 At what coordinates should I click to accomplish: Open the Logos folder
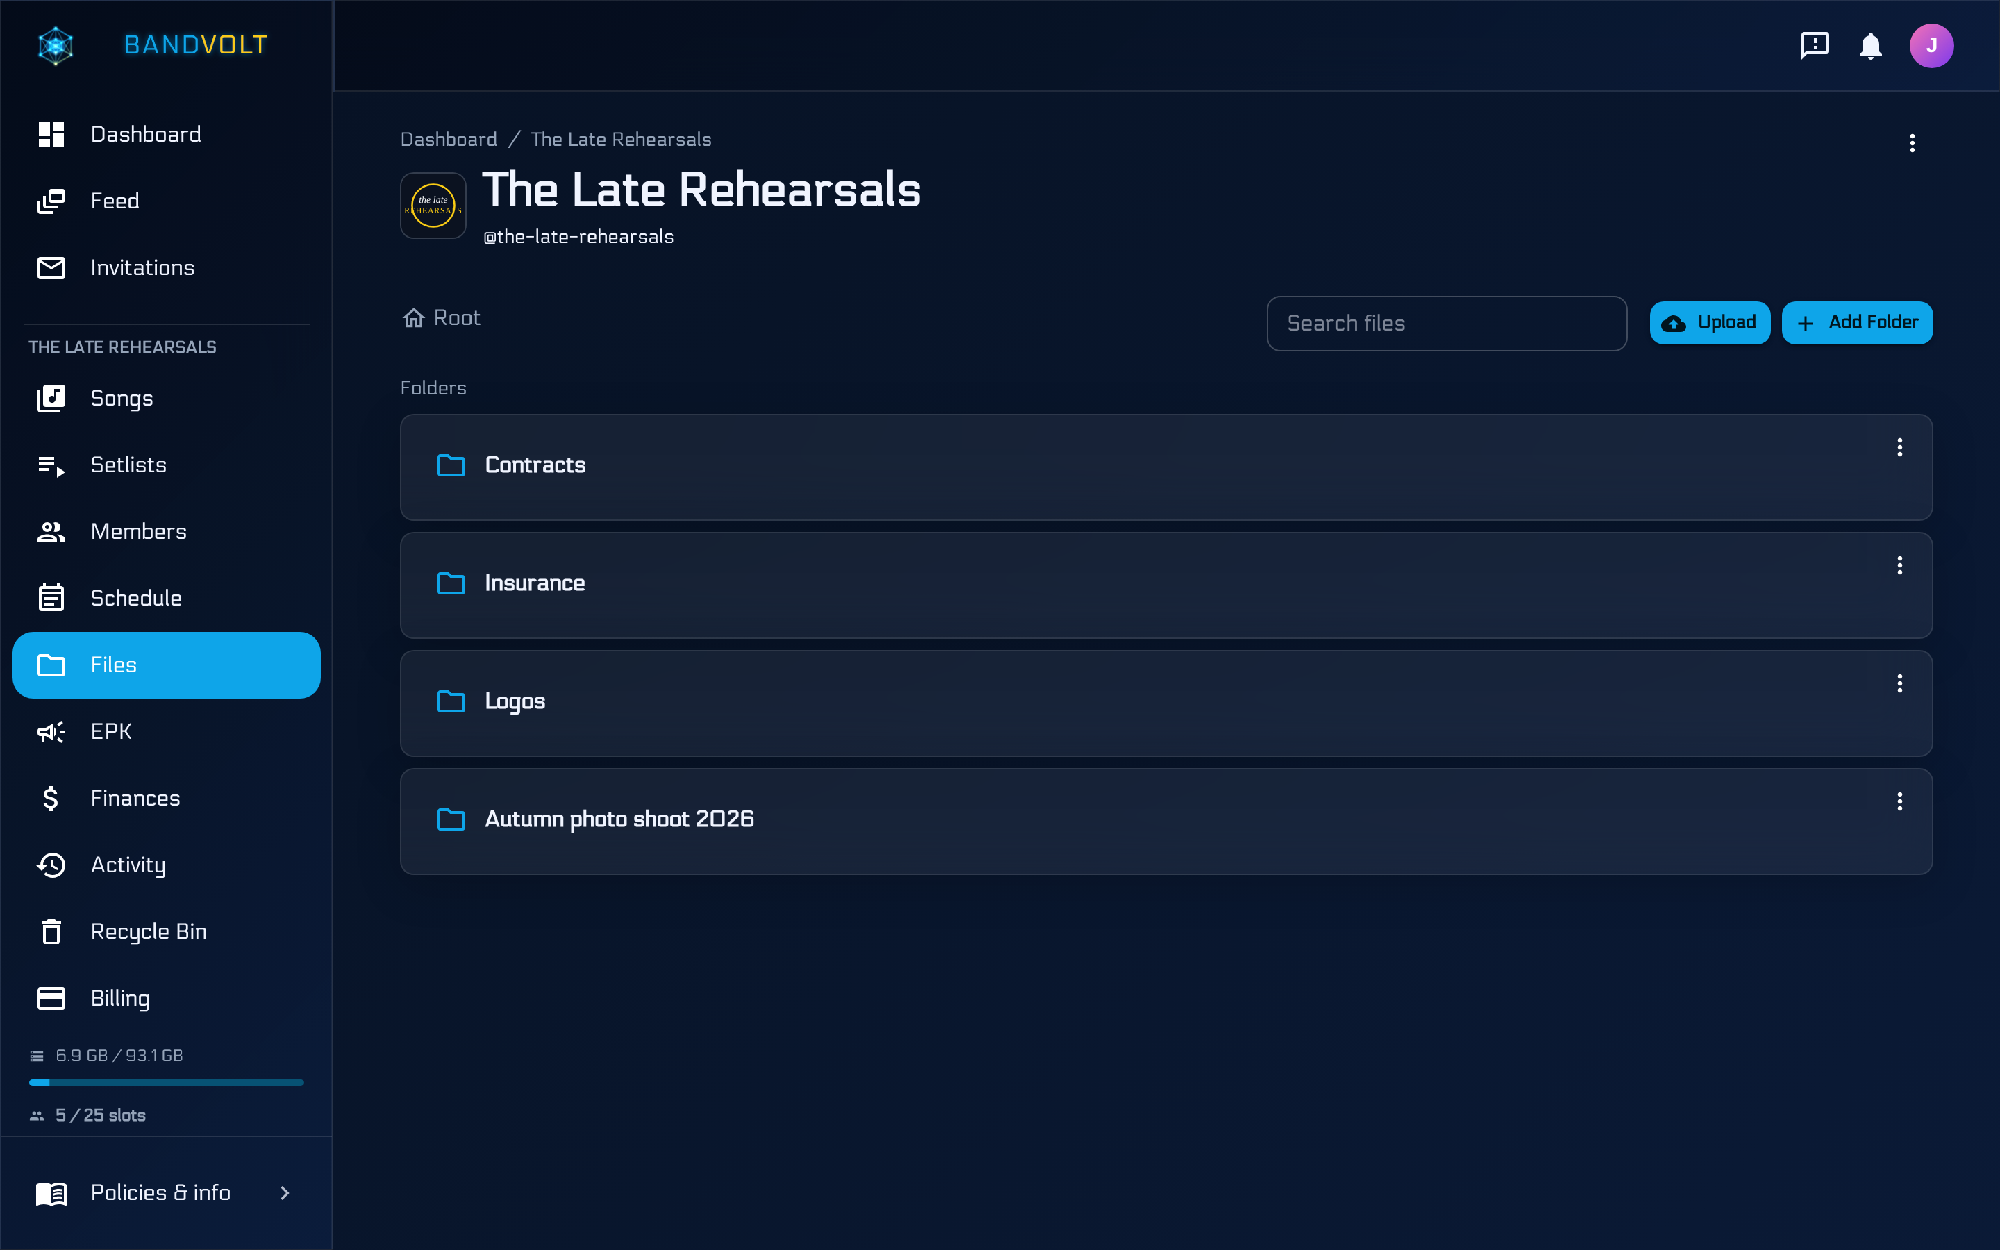coord(1165,703)
